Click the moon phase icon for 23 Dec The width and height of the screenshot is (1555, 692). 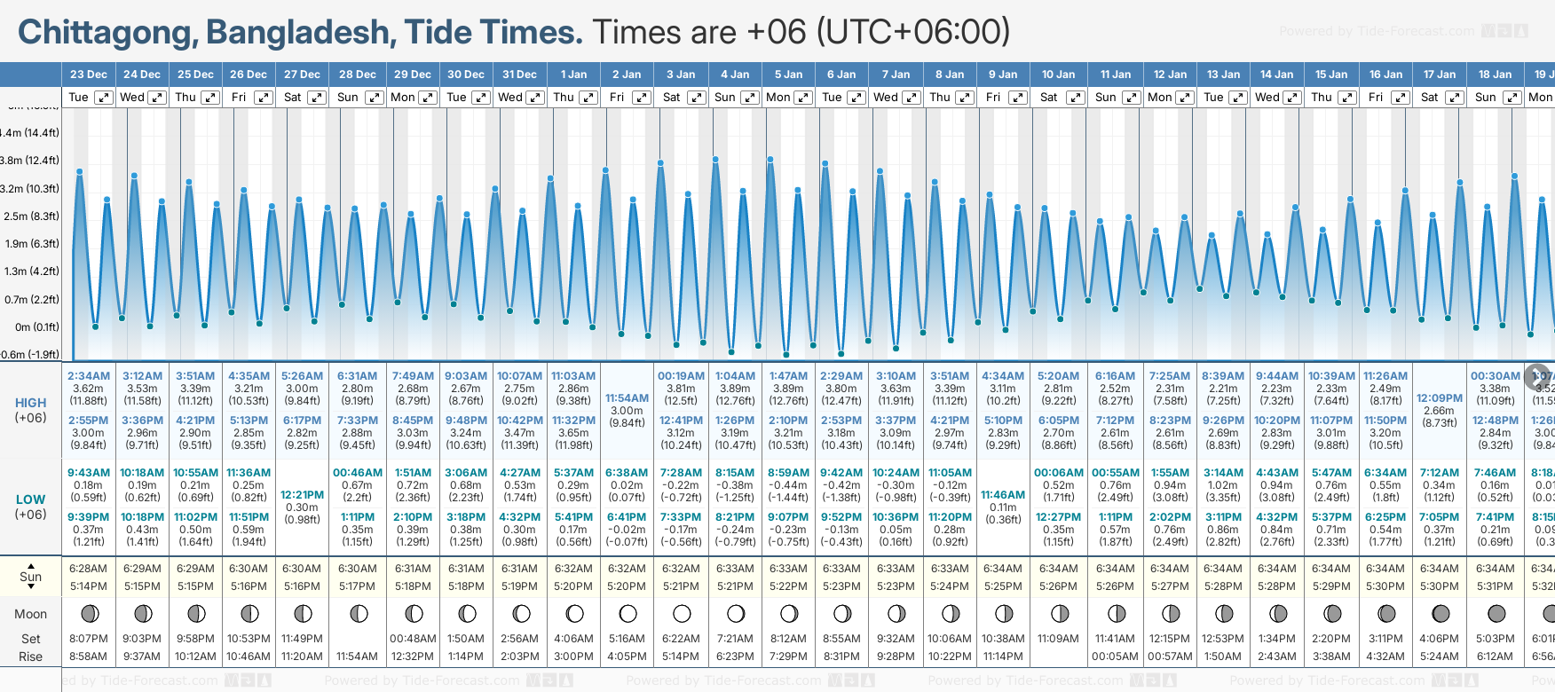89,613
